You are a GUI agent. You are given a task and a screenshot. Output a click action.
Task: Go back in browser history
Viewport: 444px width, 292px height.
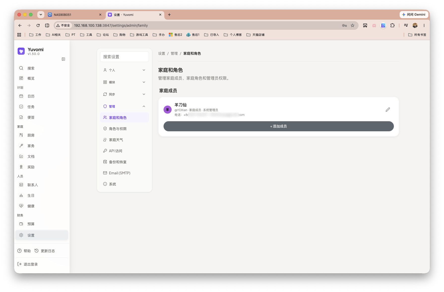(20, 25)
